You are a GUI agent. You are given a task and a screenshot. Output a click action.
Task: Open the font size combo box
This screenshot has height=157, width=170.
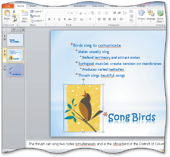click(74, 13)
